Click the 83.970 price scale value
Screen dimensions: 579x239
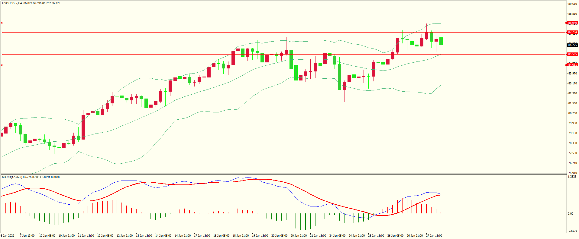(x=573, y=74)
